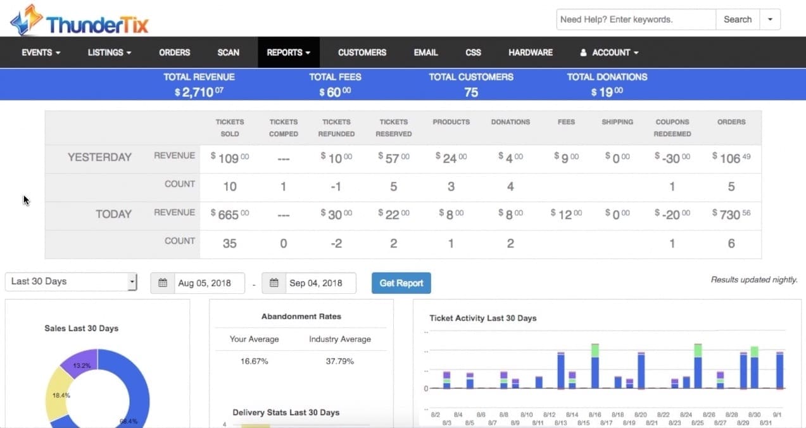Open the Listings dropdown
The height and width of the screenshot is (428, 806).
(109, 53)
